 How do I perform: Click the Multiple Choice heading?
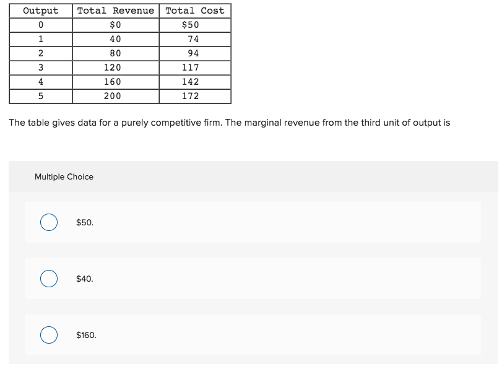click(64, 177)
